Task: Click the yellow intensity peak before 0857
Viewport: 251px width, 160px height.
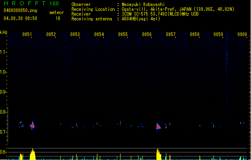Action: tap(158, 154)
